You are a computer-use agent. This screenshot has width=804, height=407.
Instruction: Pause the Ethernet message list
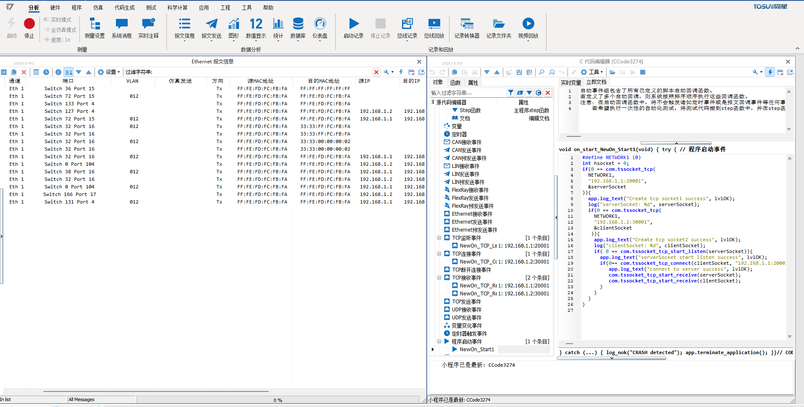pos(4,72)
